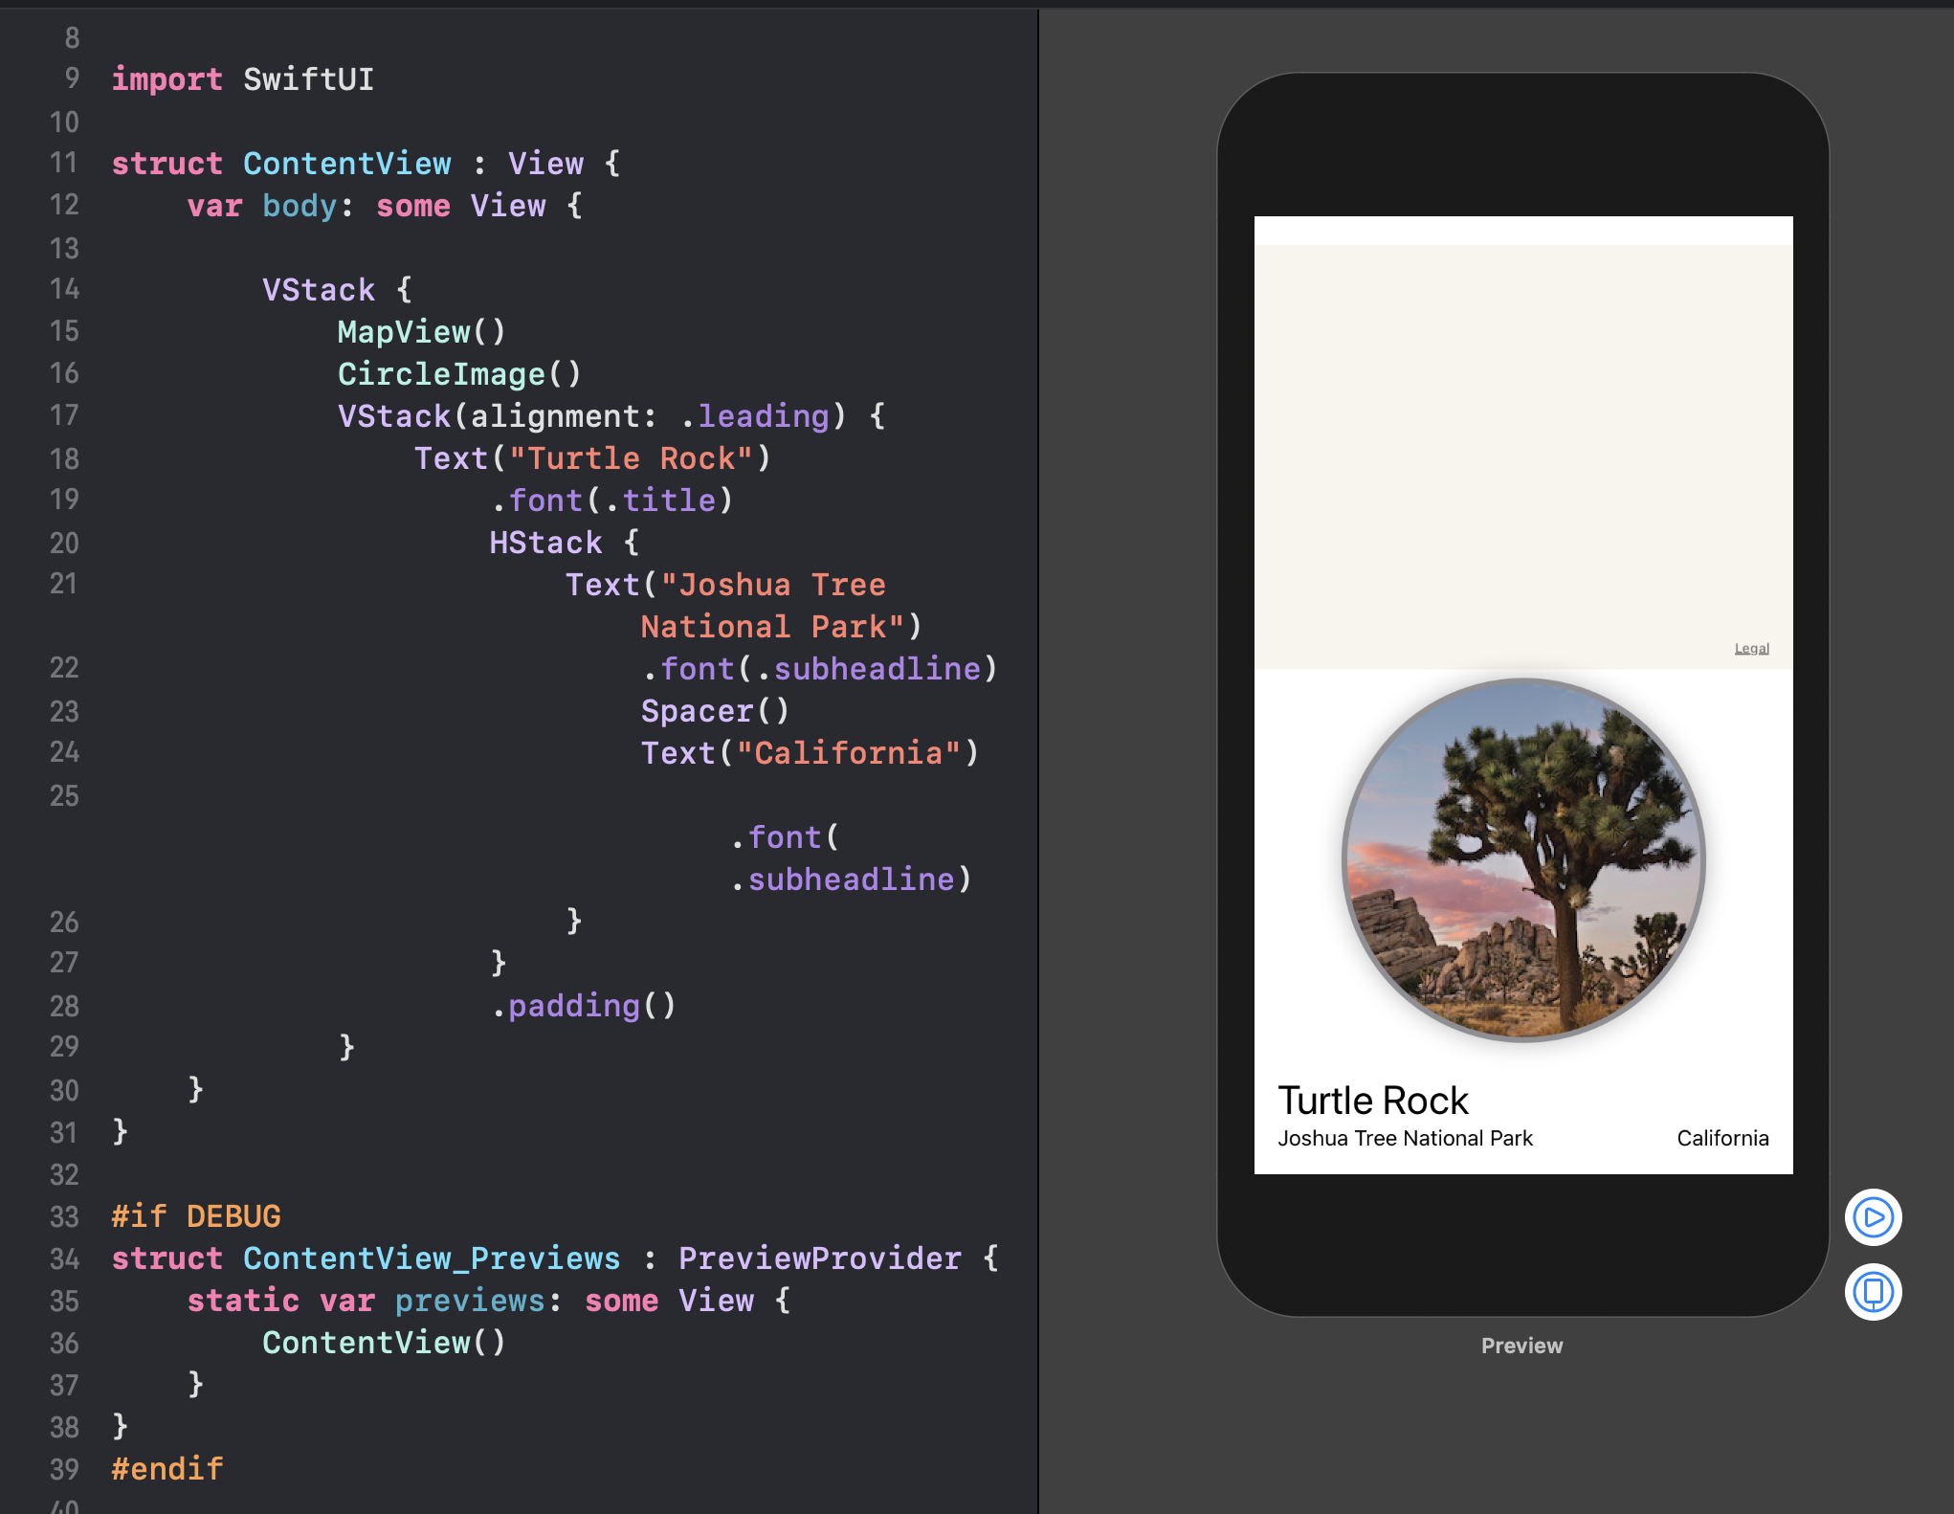Click the circular Joshua tree image
The width and height of the screenshot is (1954, 1514).
(x=1523, y=859)
